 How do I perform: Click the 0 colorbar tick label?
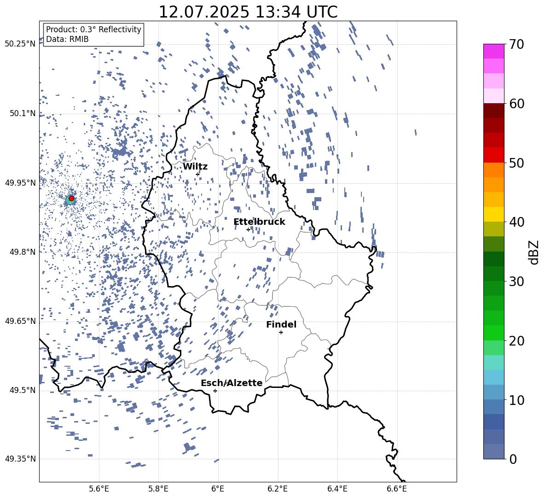513,459
